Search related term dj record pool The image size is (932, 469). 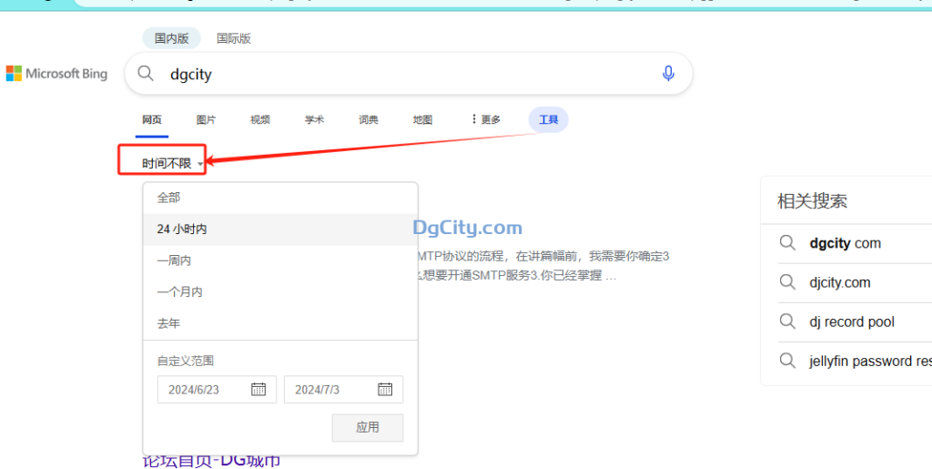point(851,321)
